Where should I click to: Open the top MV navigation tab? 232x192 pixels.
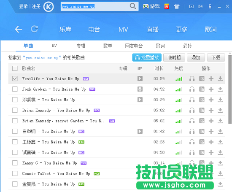tap(123, 30)
